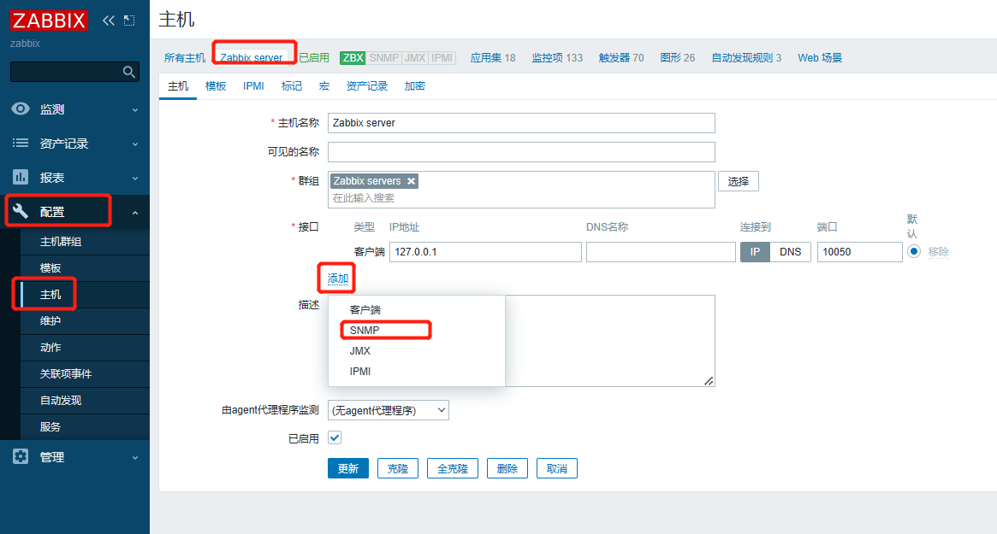Open 触发器 70 link
997x534 pixels.
(621, 58)
